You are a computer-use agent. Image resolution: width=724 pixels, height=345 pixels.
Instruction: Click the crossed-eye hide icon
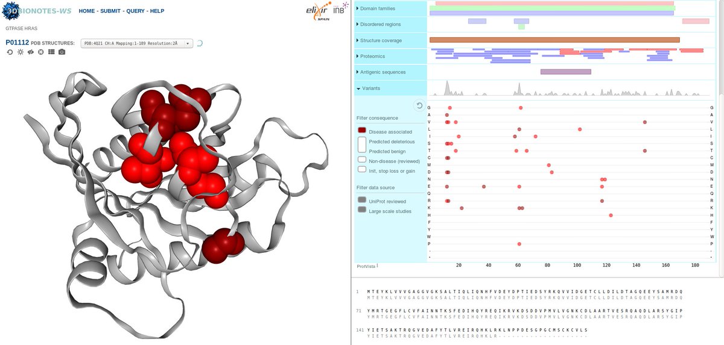point(30,52)
